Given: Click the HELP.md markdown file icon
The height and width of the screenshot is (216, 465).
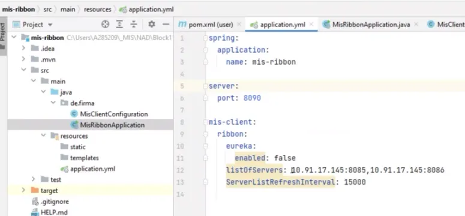Looking at the screenshot, I should [35, 212].
